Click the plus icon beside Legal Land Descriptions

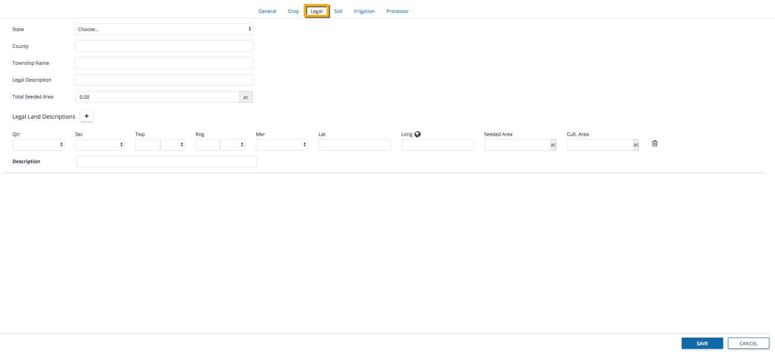87,116
